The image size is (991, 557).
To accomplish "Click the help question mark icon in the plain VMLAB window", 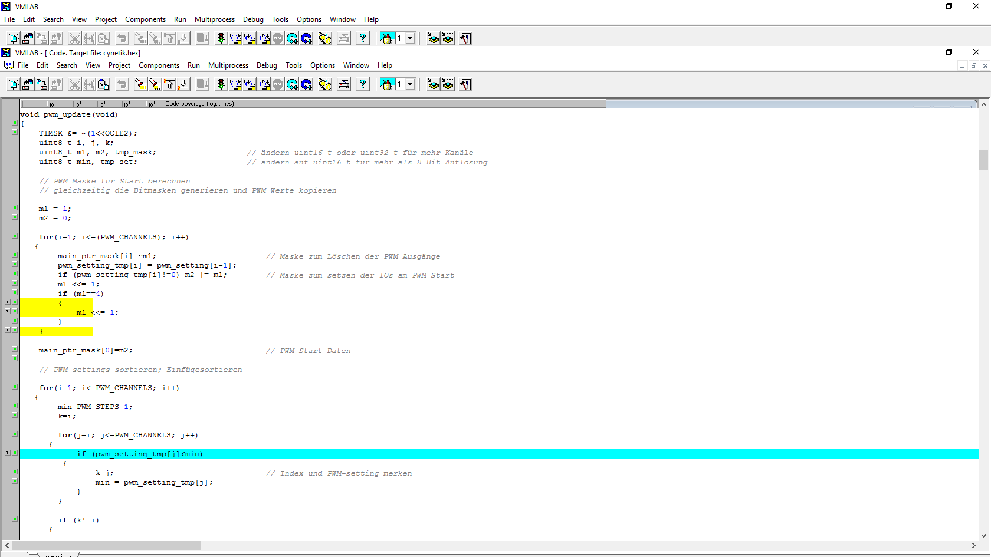I will 363,38.
